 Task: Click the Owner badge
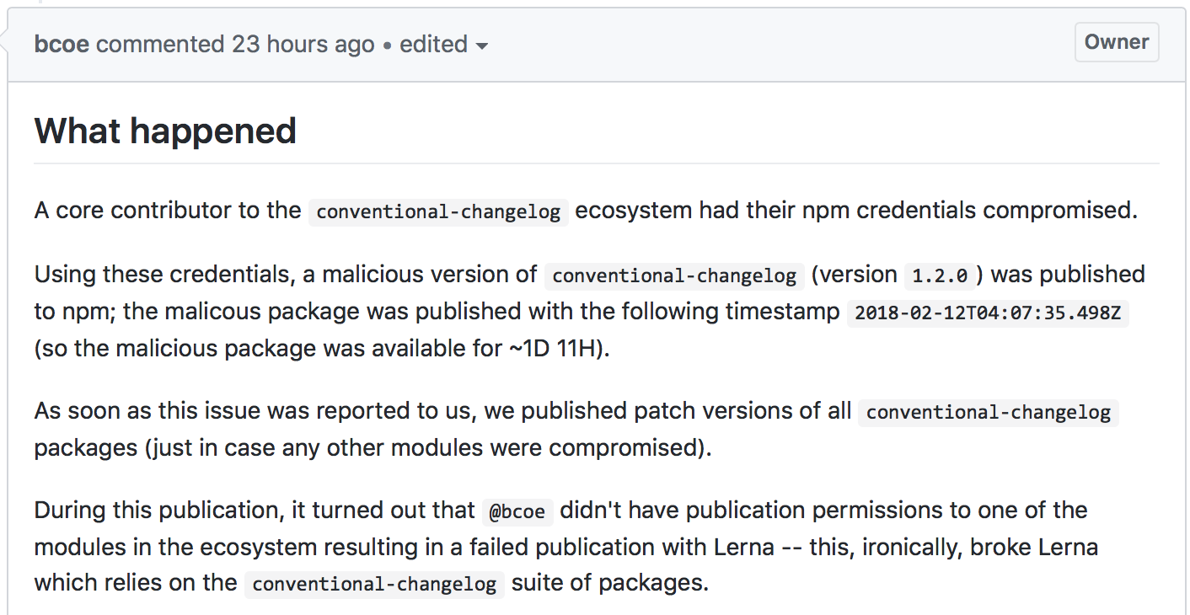[1116, 41]
